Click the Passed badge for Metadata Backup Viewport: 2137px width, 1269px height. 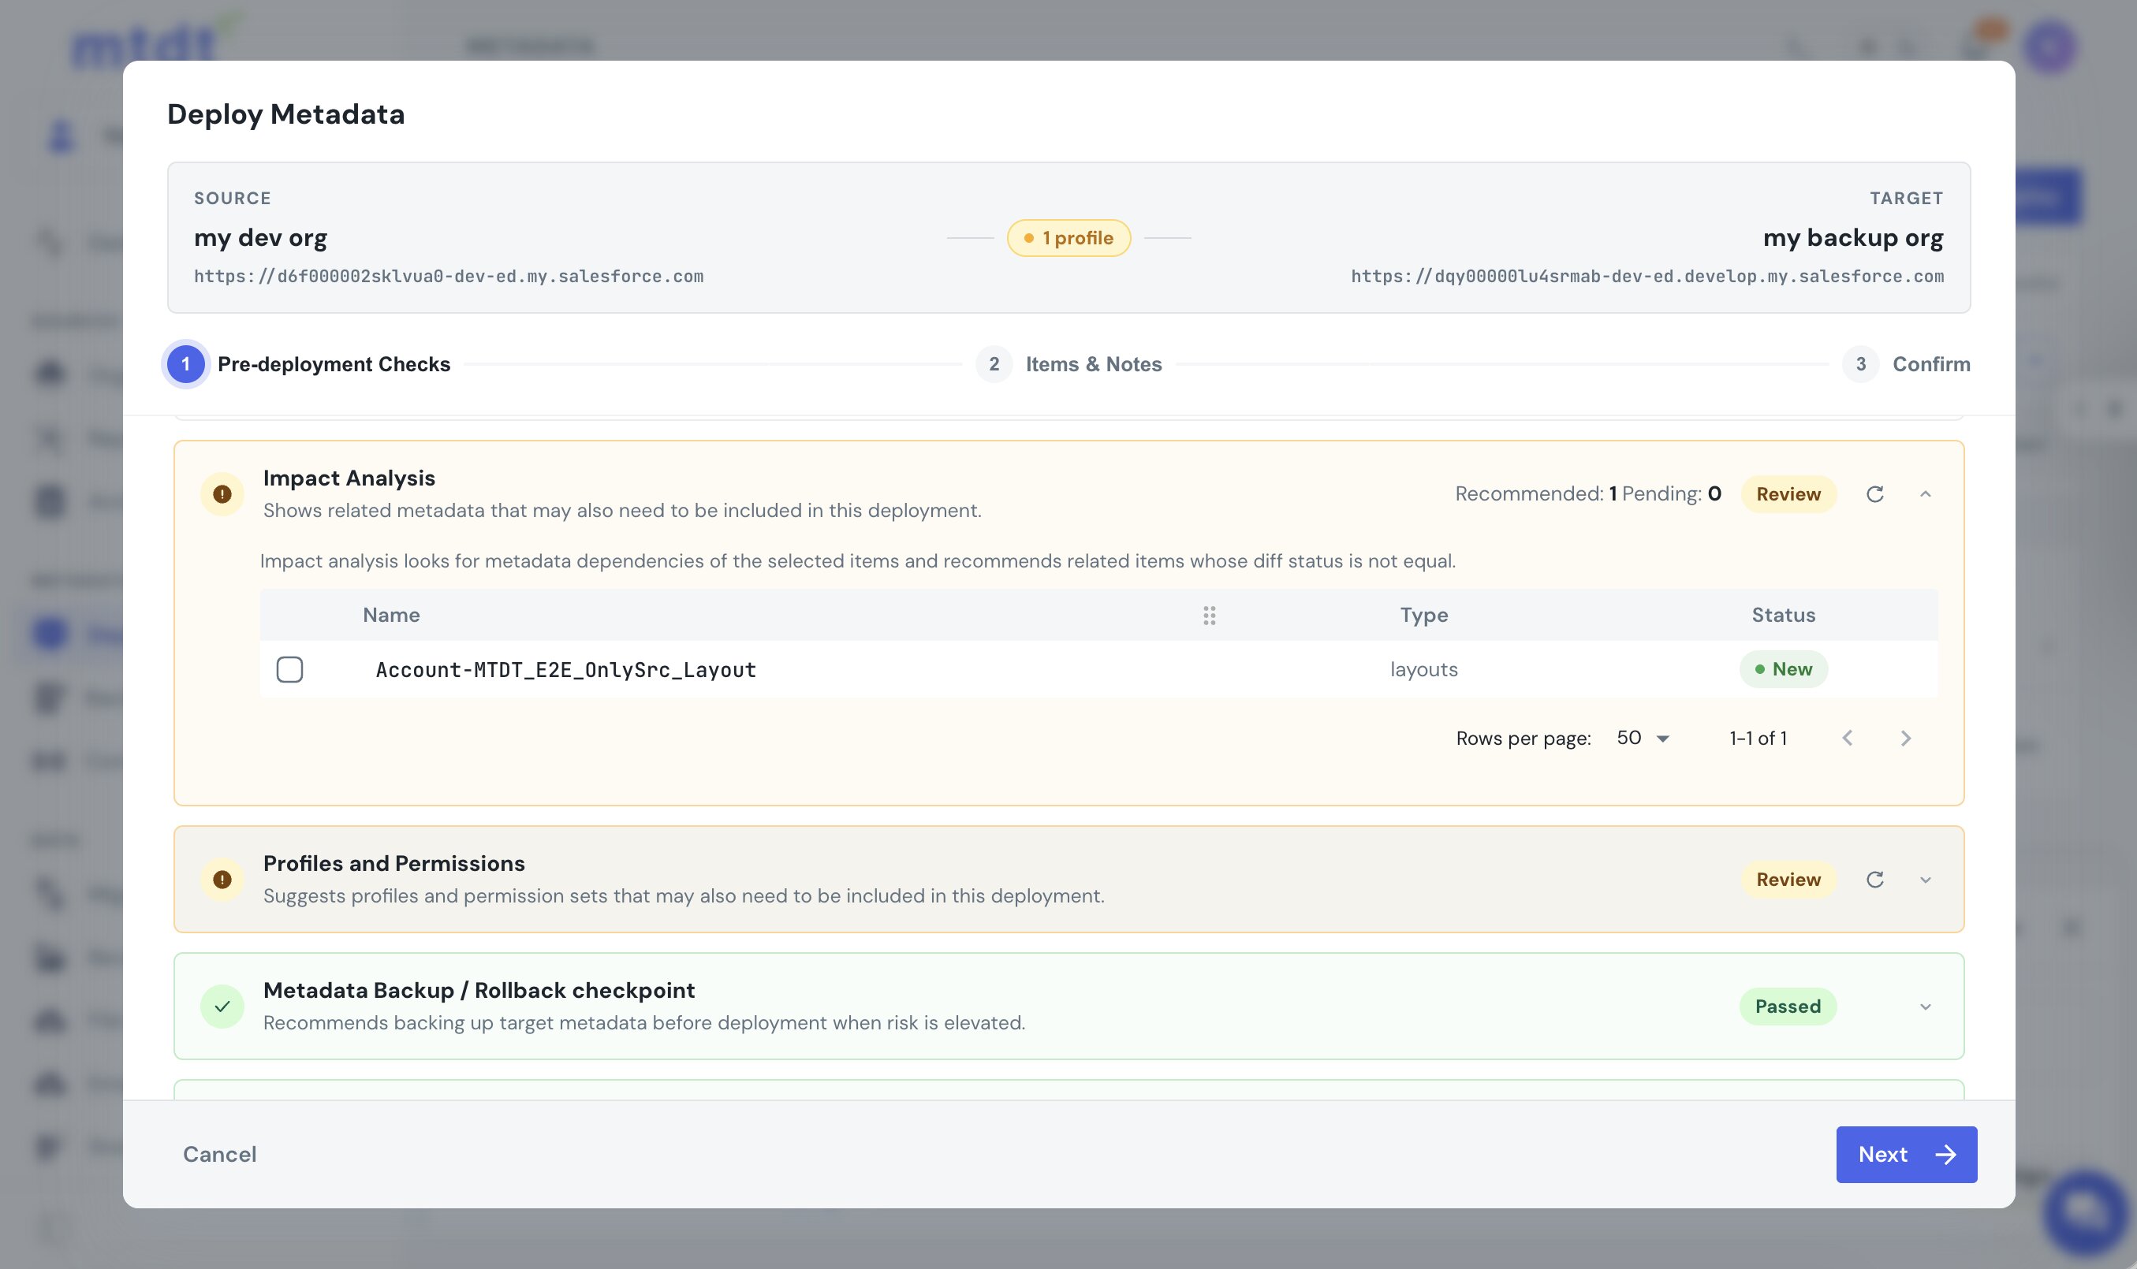(x=1787, y=1007)
